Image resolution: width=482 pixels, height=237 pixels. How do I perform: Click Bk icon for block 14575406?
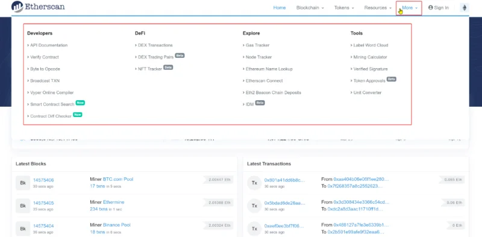pos(23,183)
